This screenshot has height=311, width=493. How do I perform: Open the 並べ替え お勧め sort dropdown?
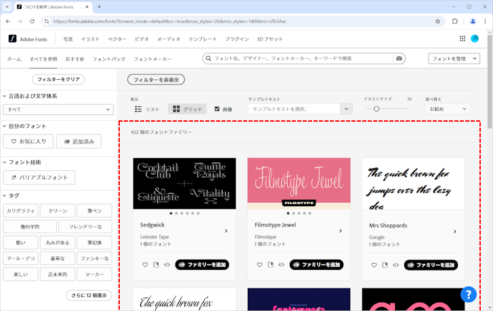(447, 109)
